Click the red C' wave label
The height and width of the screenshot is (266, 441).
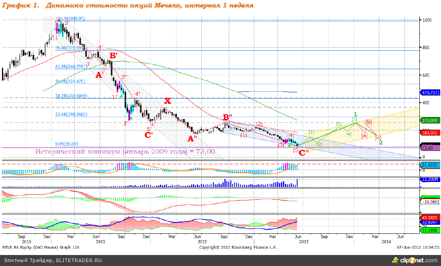(149, 136)
